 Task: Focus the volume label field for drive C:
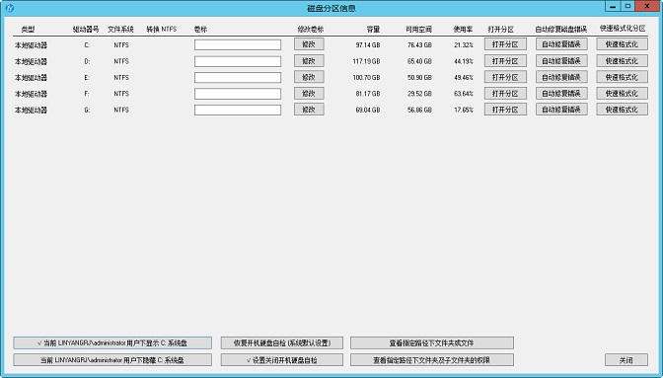click(238, 44)
